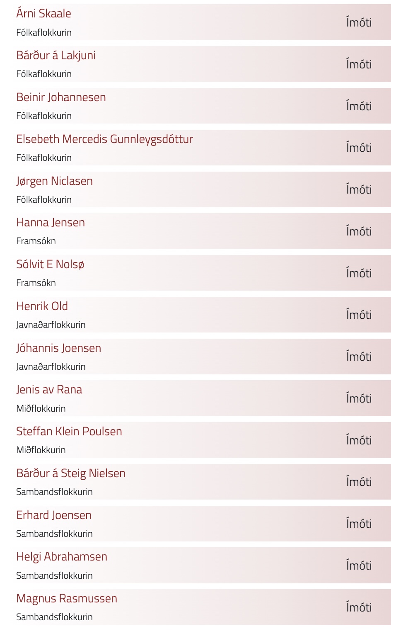The height and width of the screenshot is (631, 401).
Task: Open Sólvit E Nolsø's profile
Action: tap(50, 265)
